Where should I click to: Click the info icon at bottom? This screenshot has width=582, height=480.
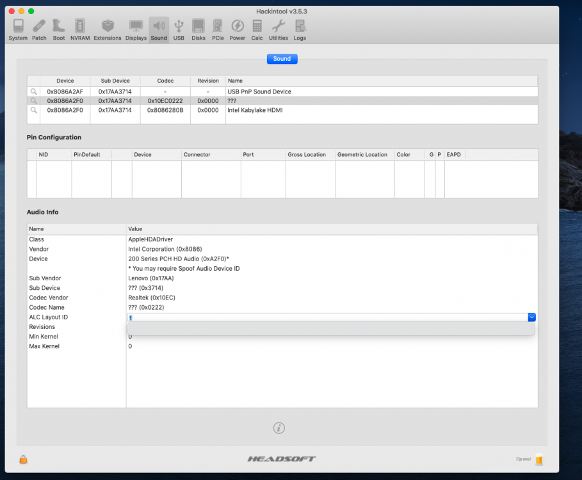[x=279, y=428]
